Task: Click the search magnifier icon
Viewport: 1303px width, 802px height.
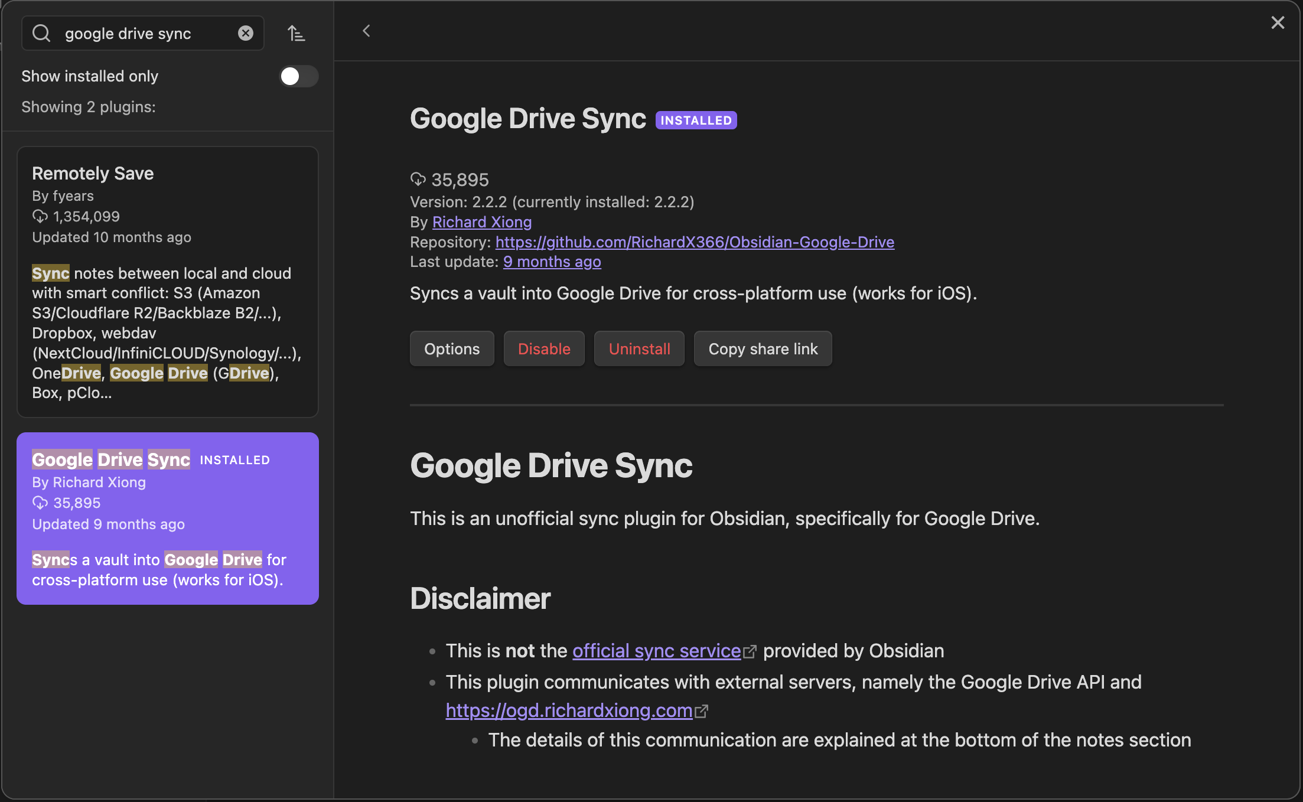Action: [x=41, y=33]
